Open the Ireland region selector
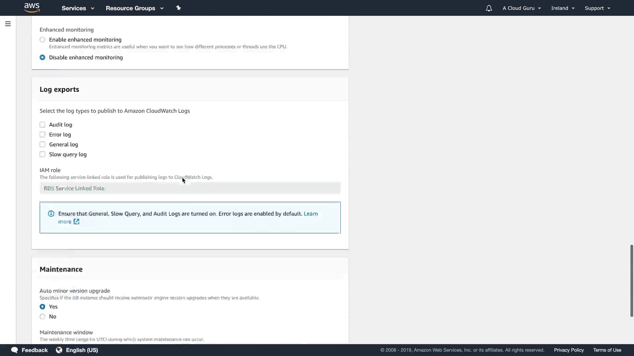 pyautogui.click(x=563, y=8)
